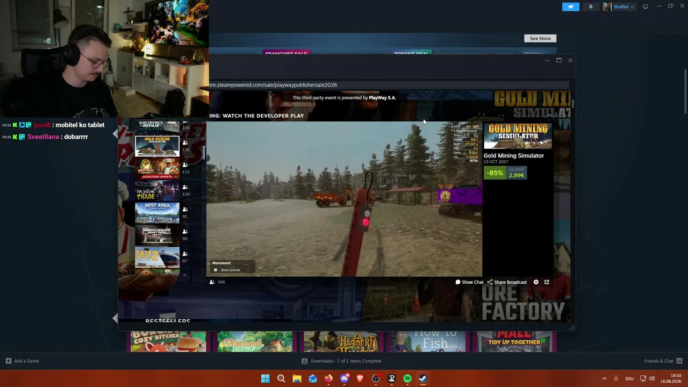Click the -85% discount price block

pyautogui.click(x=505, y=173)
